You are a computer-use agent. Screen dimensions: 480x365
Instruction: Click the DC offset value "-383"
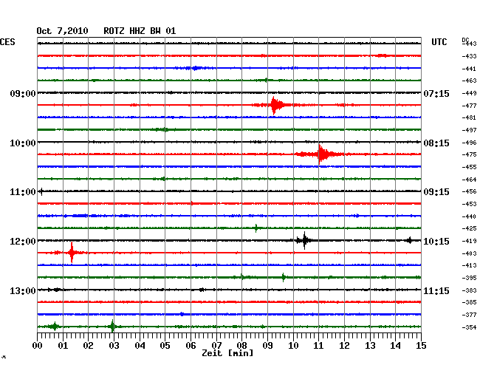tap(469, 290)
